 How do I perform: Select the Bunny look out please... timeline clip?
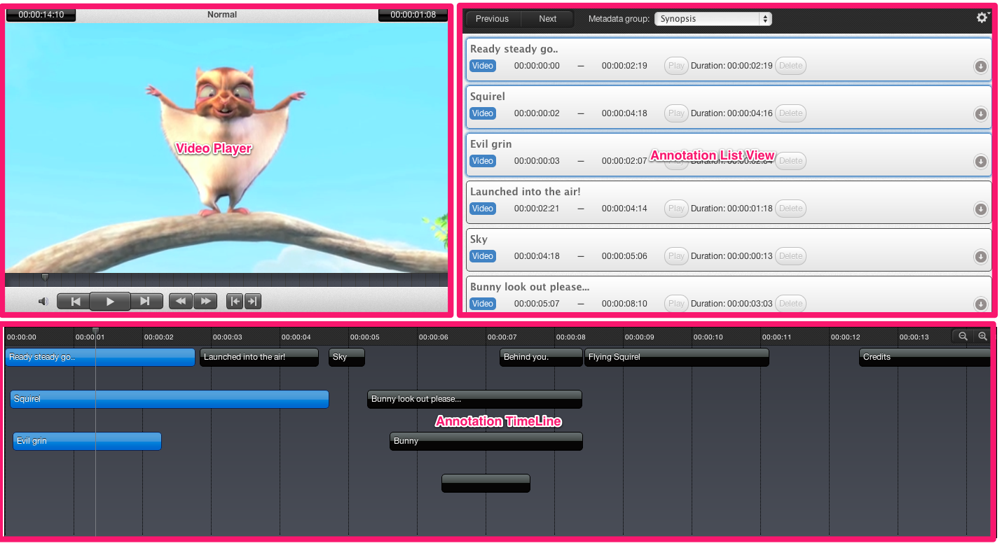pyautogui.click(x=474, y=400)
